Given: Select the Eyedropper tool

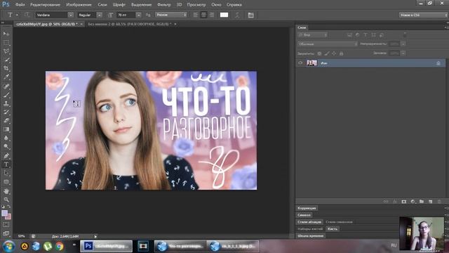Looking at the screenshot, I should (x=6, y=77).
